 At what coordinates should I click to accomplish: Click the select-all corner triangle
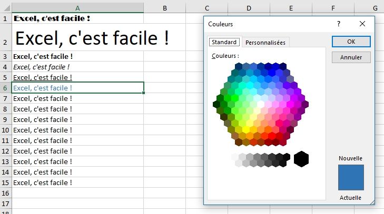6,8
